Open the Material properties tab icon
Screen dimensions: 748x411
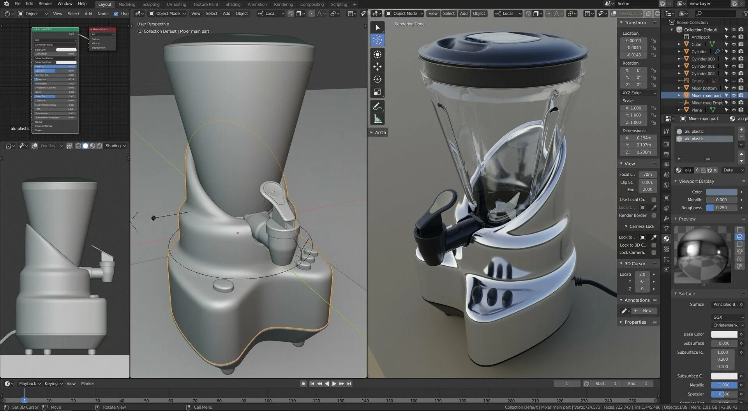coord(666,239)
